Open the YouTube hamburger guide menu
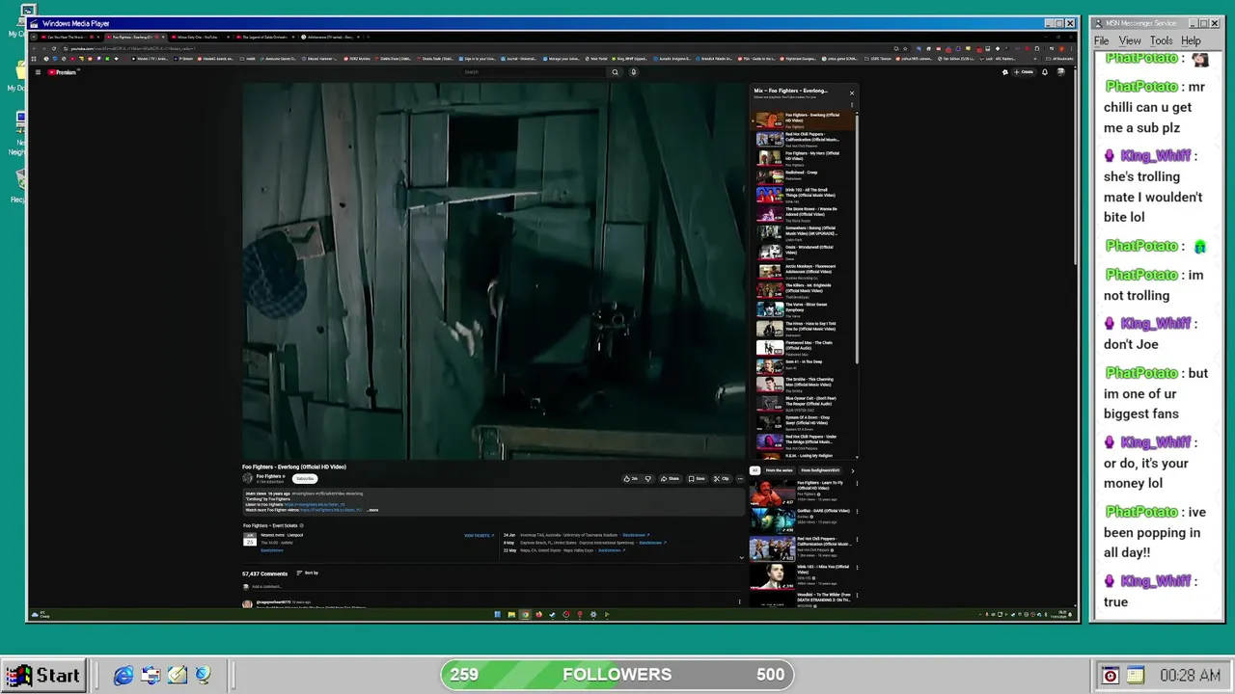 [x=38, y=72]
